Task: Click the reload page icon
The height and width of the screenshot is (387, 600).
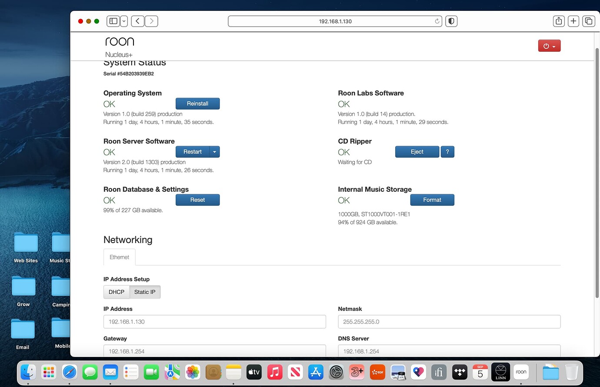Action: (437, 21)
